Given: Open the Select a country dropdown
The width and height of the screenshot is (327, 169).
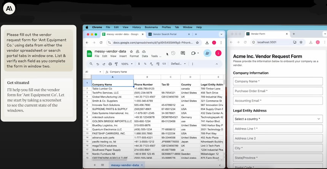Looking at the screenshot, I should pyautogui.click(x=278, y=119).
